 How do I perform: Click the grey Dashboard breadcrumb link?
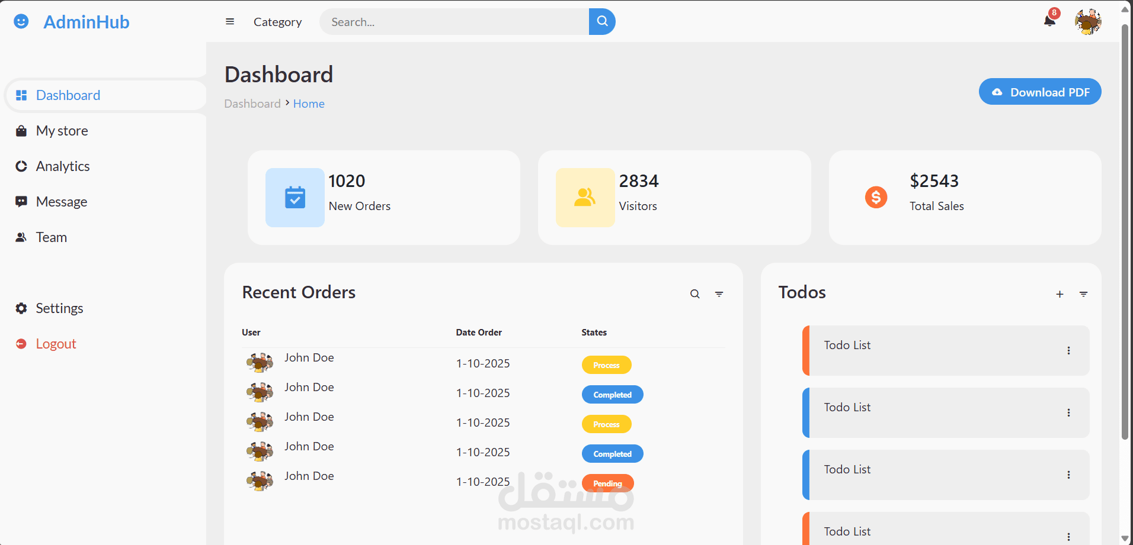pos(252,104)
